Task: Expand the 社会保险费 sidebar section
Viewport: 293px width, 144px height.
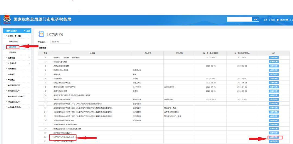Action: tap(29, 63)
